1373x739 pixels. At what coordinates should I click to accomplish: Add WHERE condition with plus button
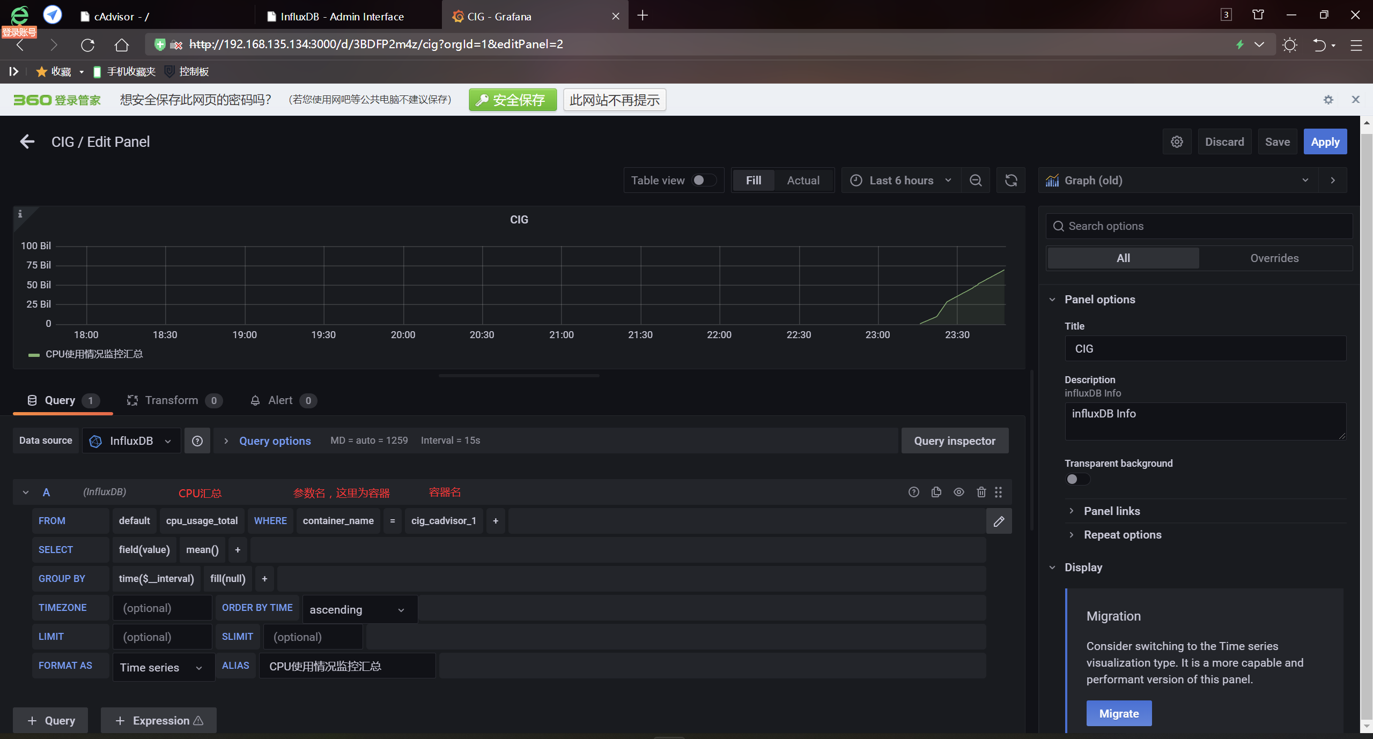496,521
